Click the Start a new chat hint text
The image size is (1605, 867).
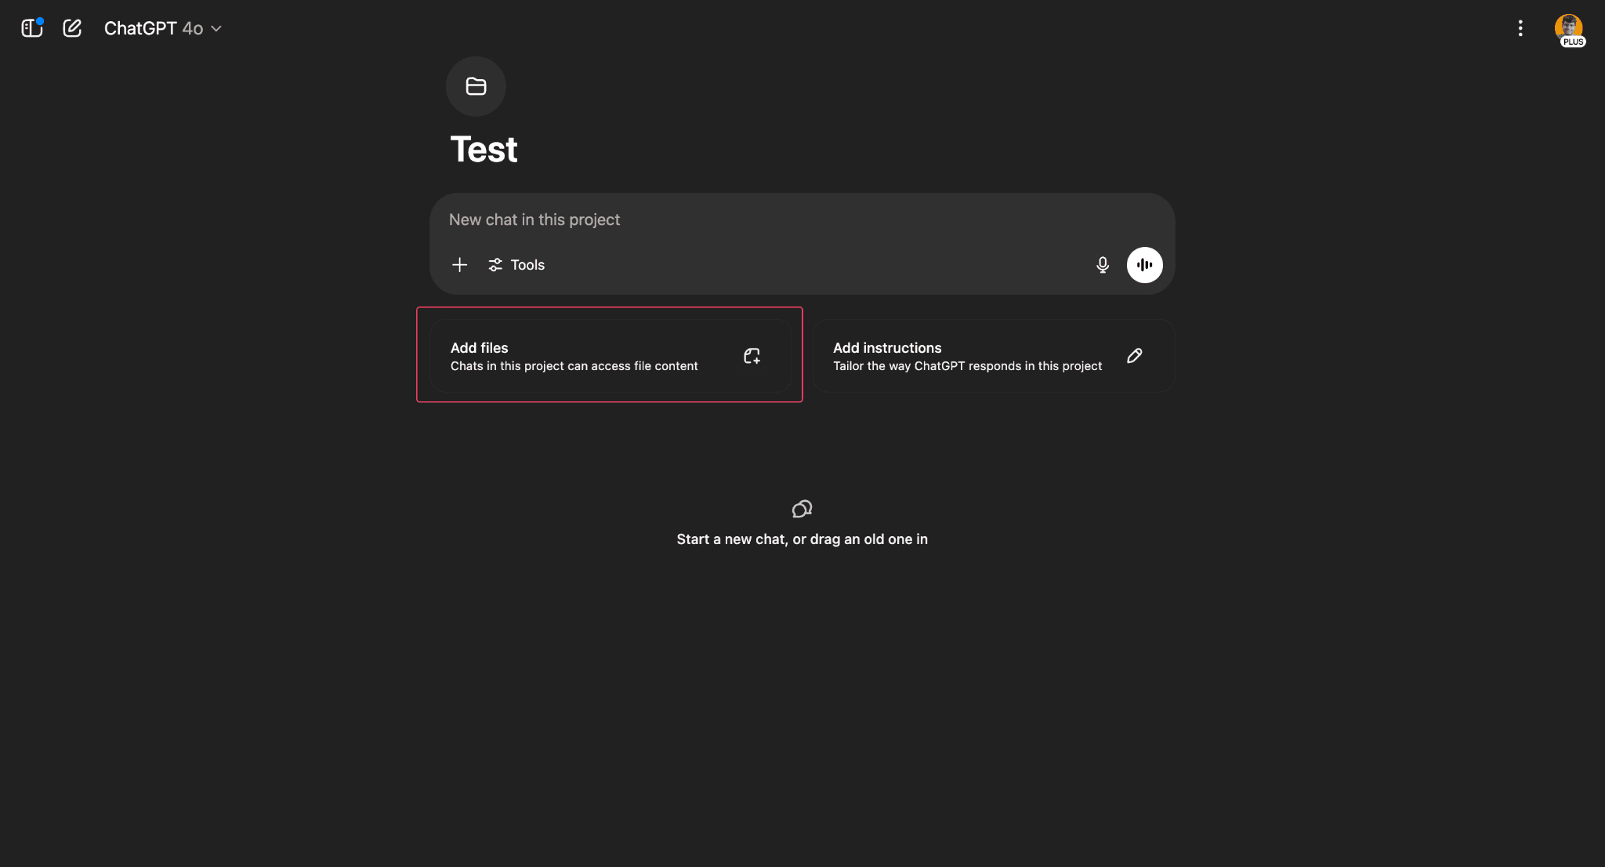(801, 539)
